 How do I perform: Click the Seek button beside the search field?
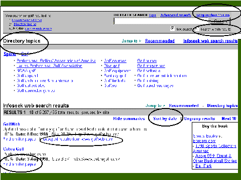(x=220, y=21)
